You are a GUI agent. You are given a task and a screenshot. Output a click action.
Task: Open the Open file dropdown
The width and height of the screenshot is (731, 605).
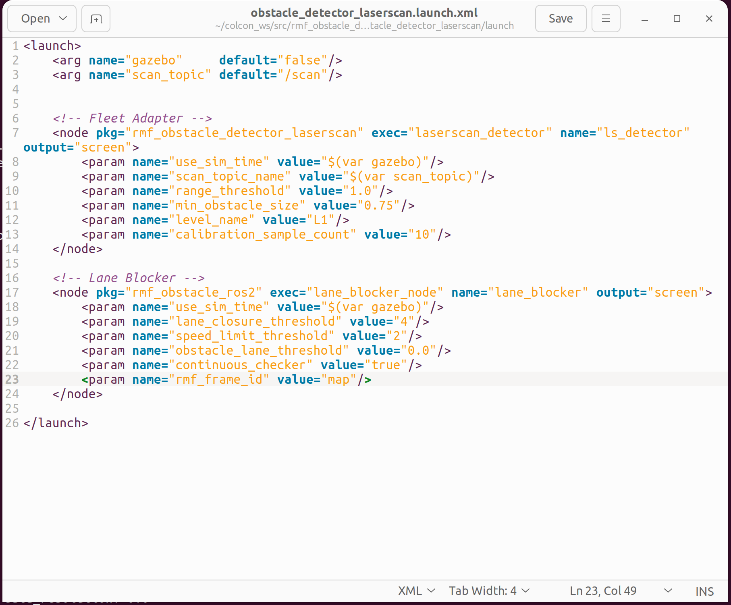(42, 19)
